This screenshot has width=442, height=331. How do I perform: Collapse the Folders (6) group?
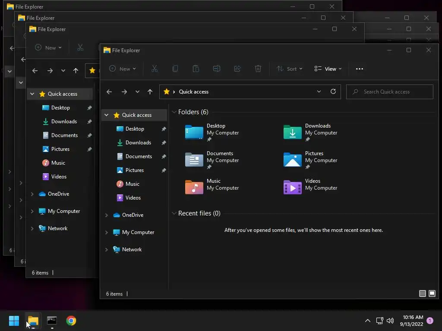click(x=174, y=112)
